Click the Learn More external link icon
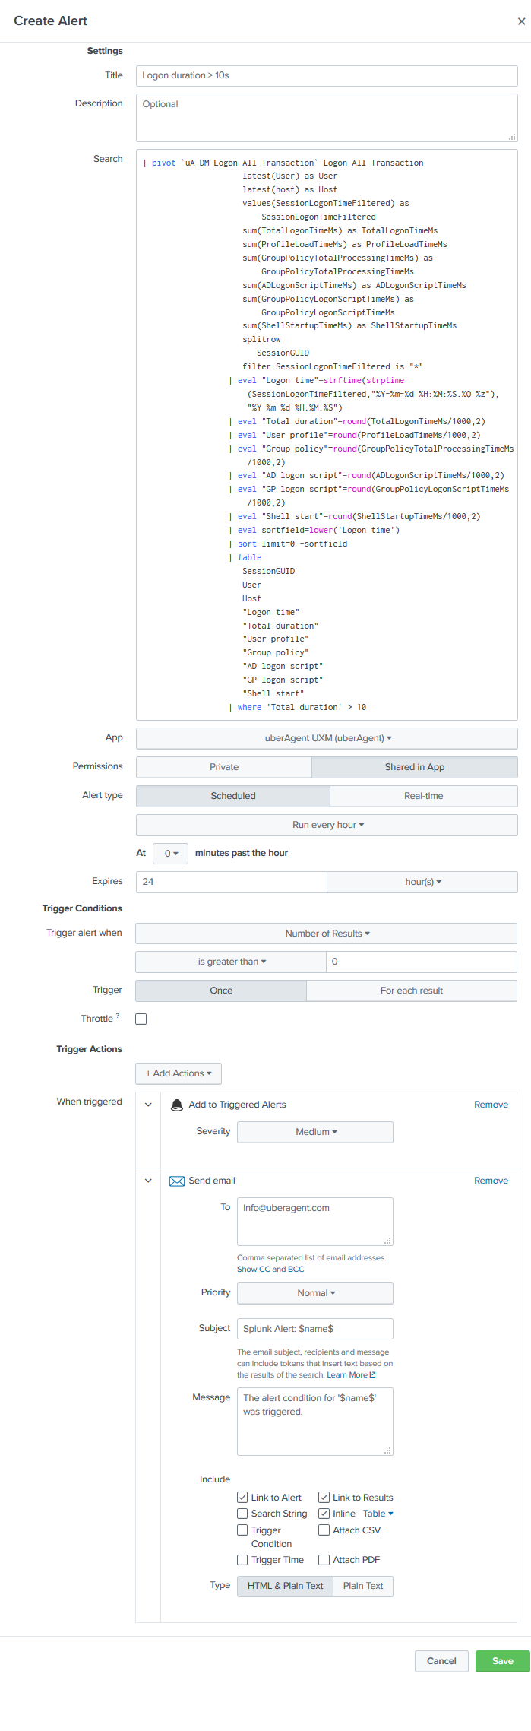The height and width of the screenshot is (1731, 531). 372,1374
